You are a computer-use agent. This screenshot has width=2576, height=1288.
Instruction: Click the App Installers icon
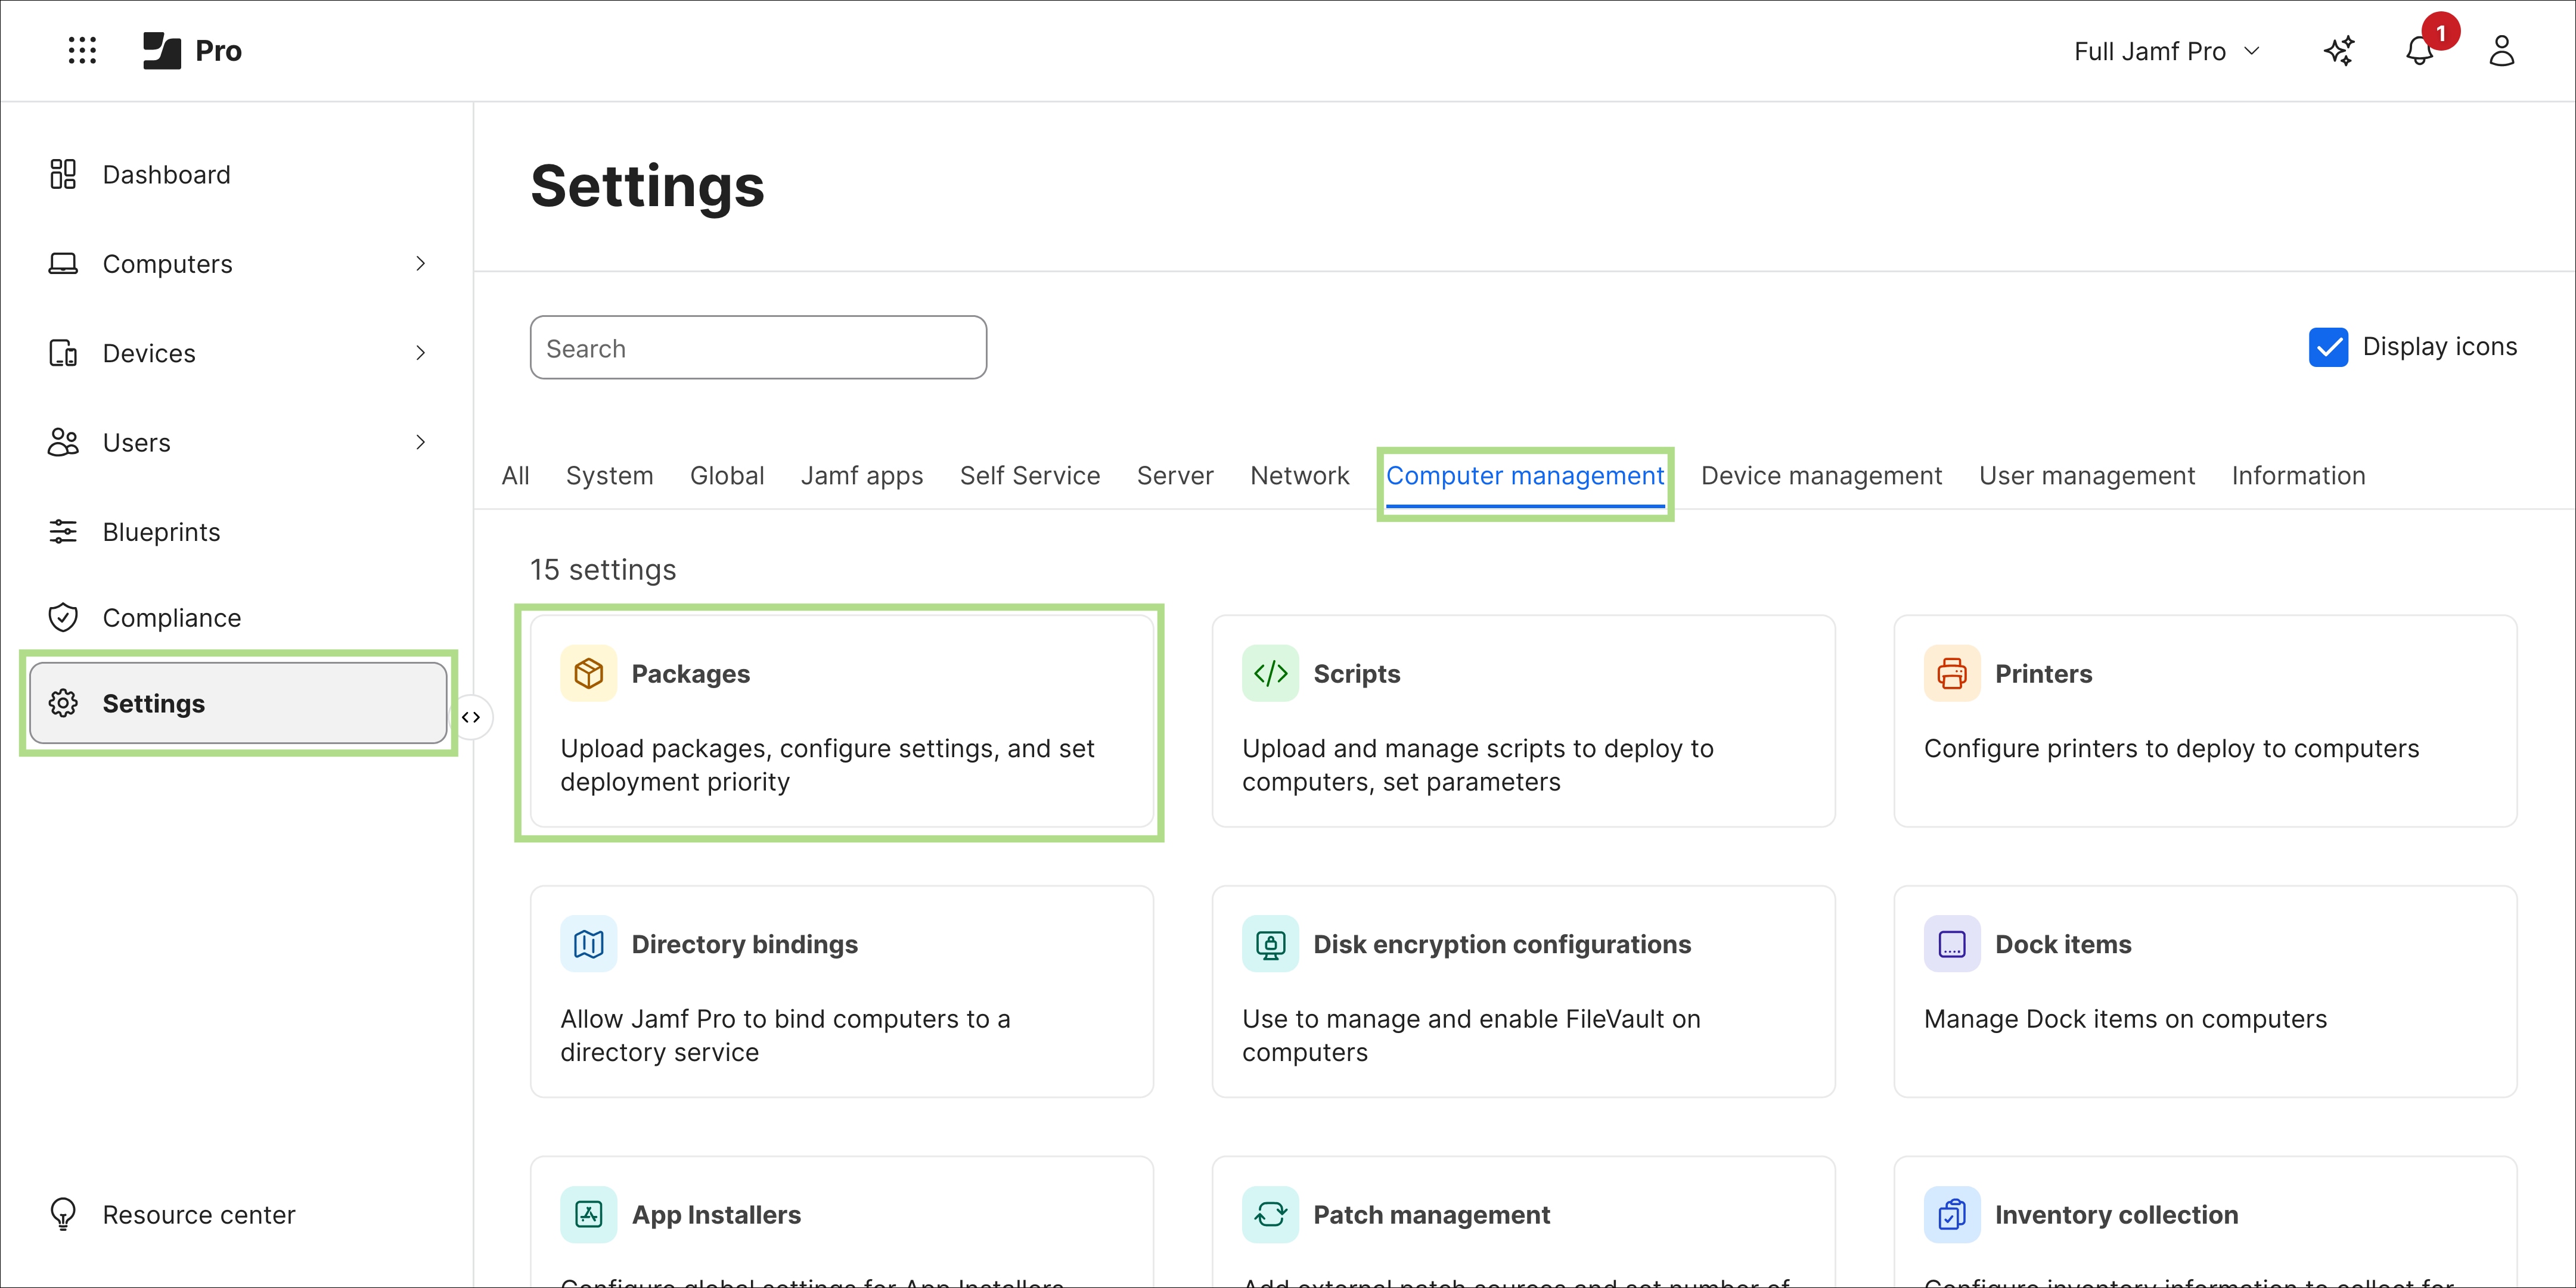(588, 1215)
